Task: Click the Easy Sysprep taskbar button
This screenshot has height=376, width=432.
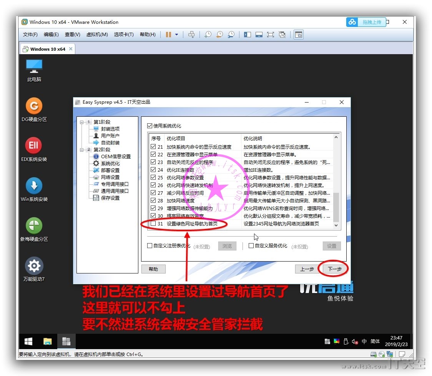Action: pos(66,341)
